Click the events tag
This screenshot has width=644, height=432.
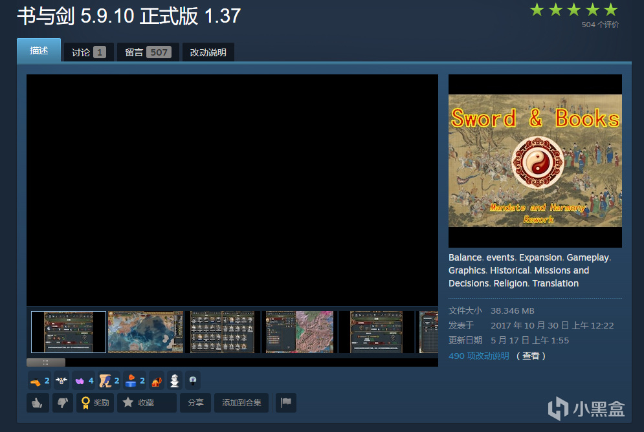click(500, 257)
